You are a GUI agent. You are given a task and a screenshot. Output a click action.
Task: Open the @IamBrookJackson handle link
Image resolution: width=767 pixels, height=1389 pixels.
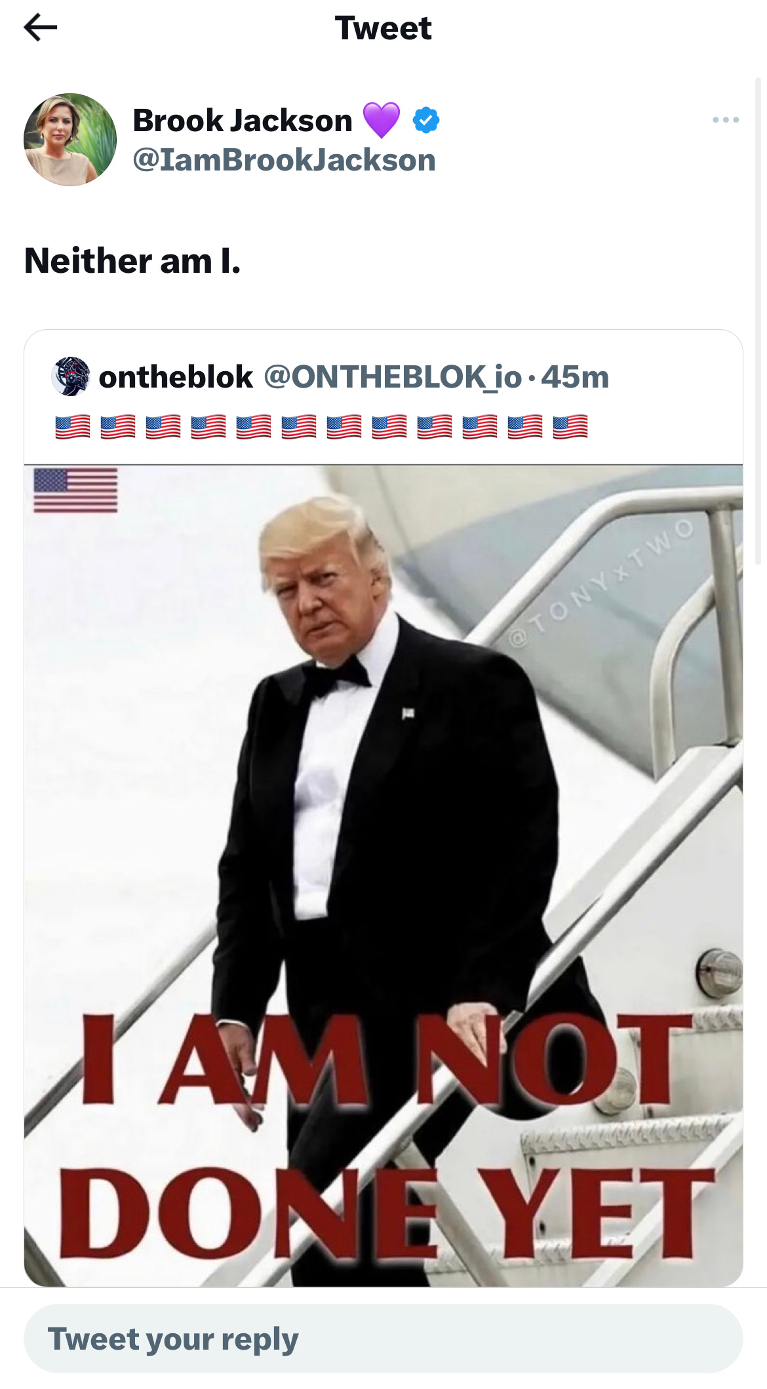(x=285, y=160)
